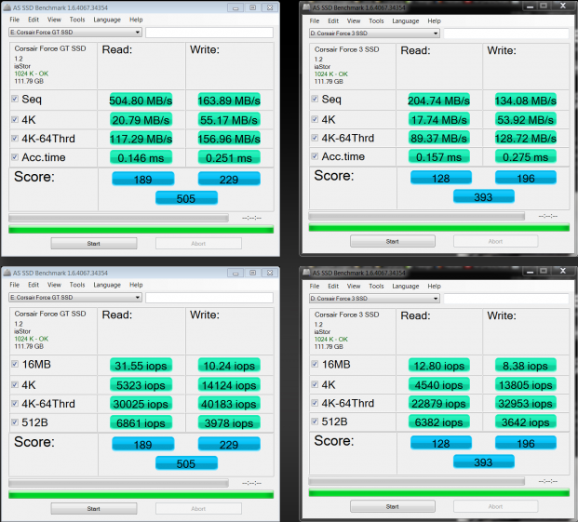Viewport: 578px width, 522px height.
Task: Open Language menu in Force 3 MB/s window
Action: [x=405, y=20]
